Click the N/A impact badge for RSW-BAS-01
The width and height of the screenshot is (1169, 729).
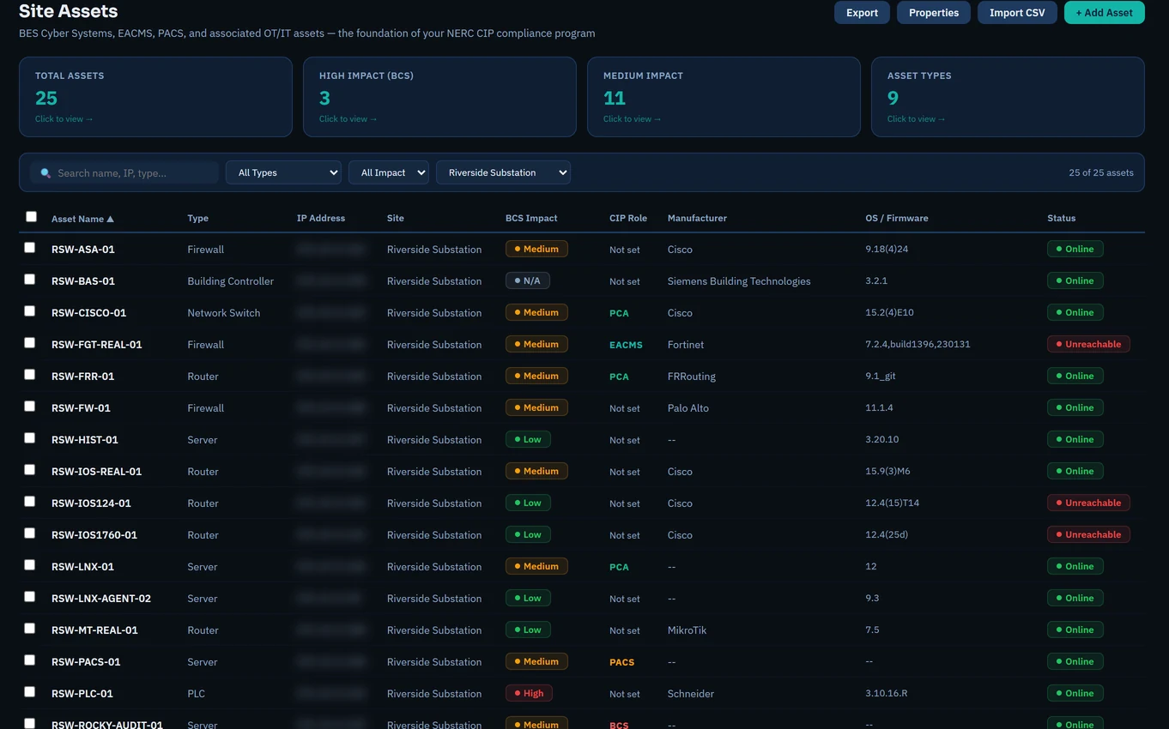(527, 280)
